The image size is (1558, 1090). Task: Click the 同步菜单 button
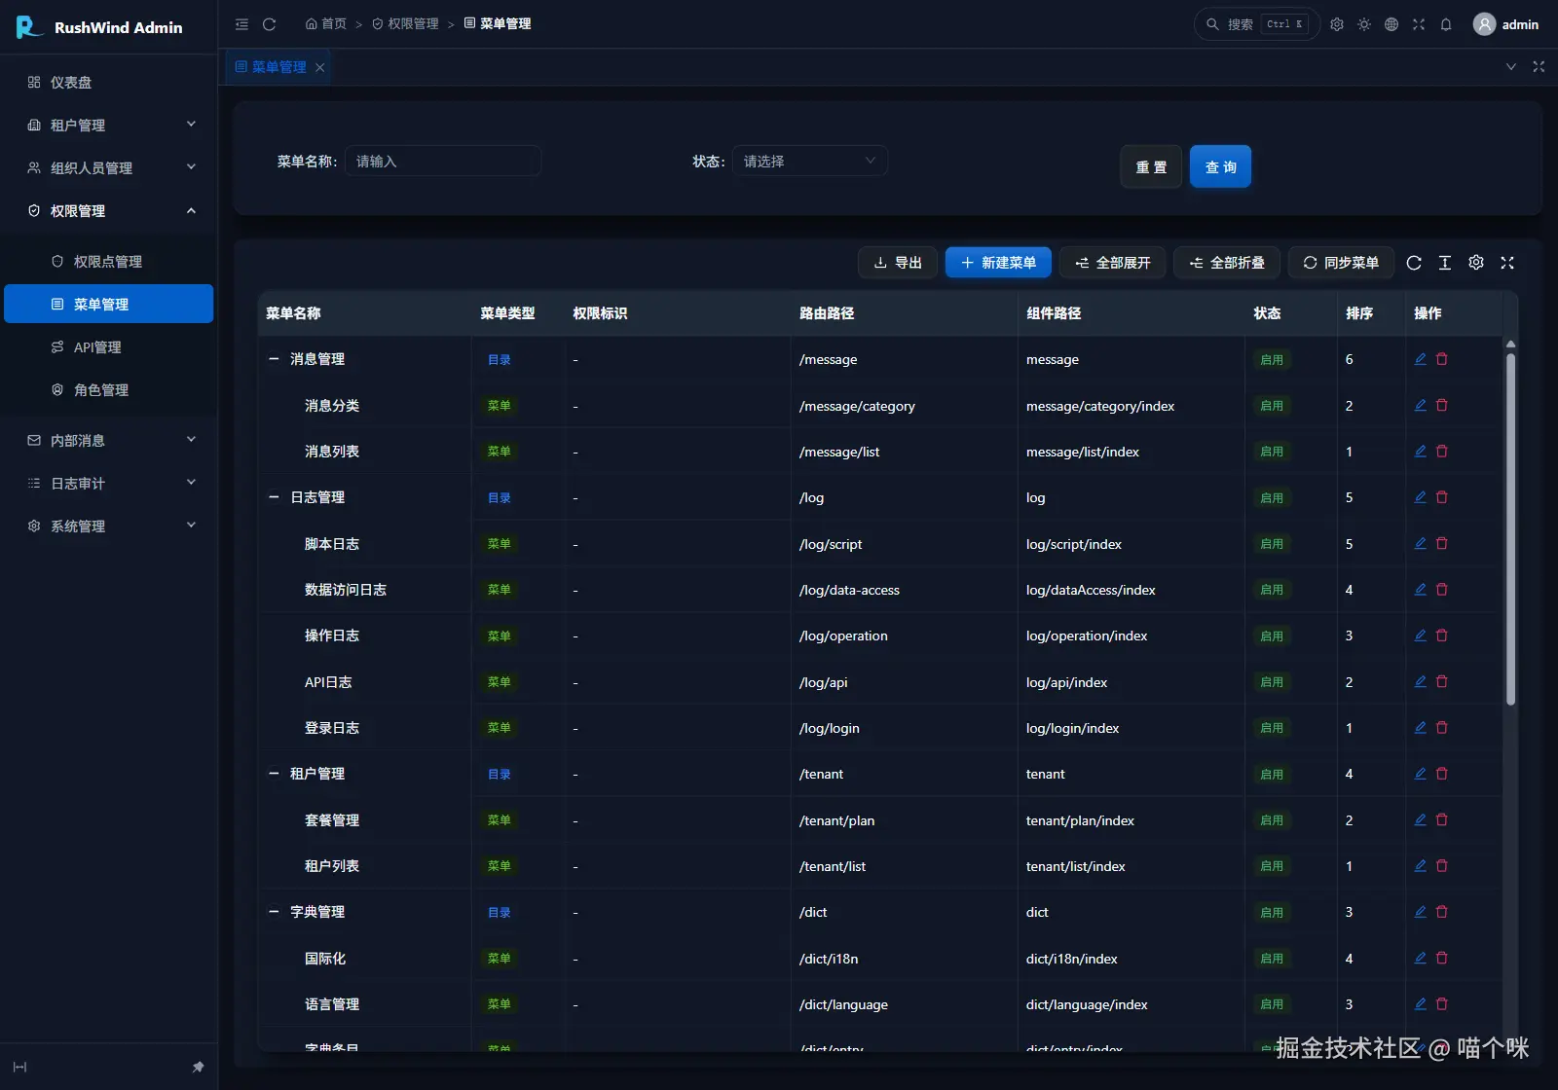tap(1341, 263)
